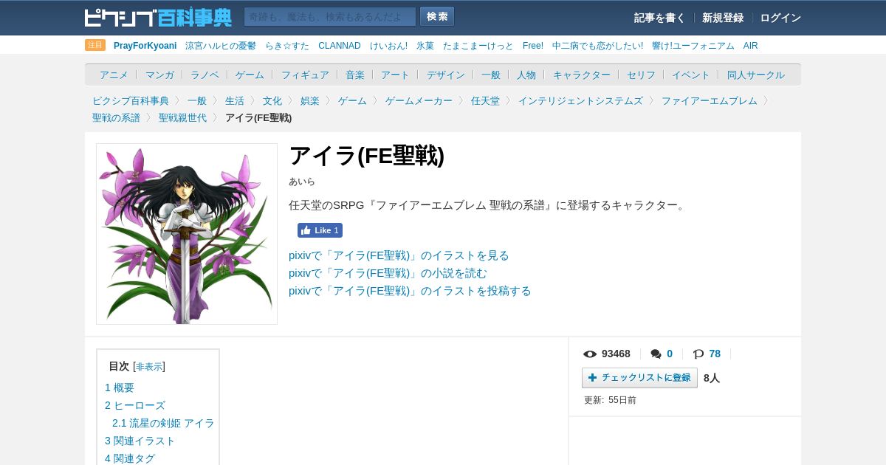Open the 氷菓 trending tag

tap(425, 46)
